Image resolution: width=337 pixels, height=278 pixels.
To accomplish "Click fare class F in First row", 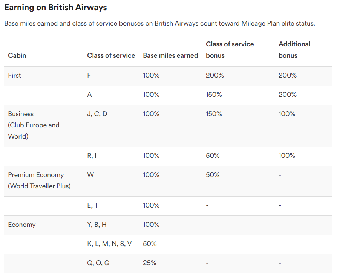I will [x=89, y=75].
